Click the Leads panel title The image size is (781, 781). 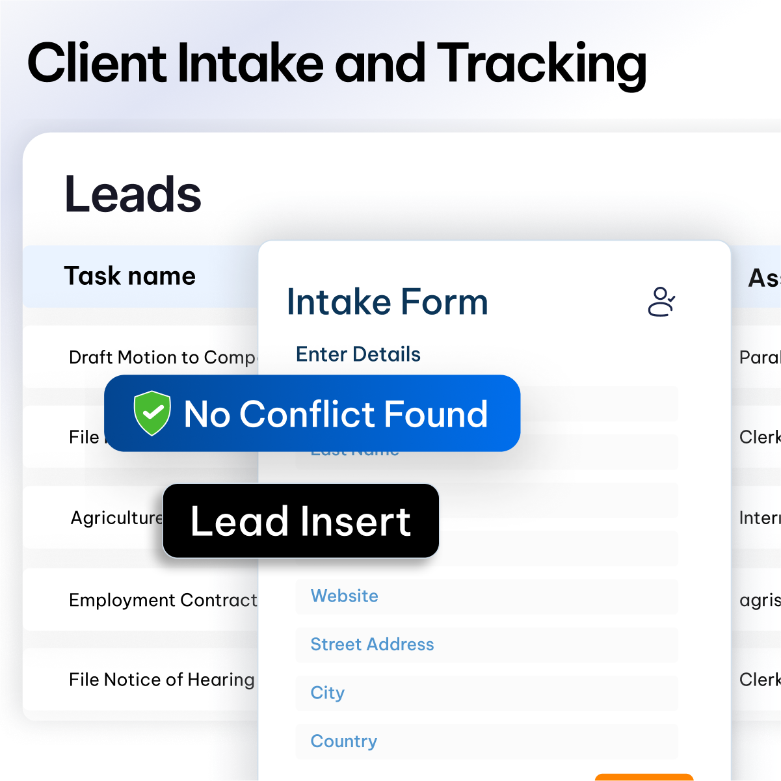pyautogui.click(x=132, y=193)
